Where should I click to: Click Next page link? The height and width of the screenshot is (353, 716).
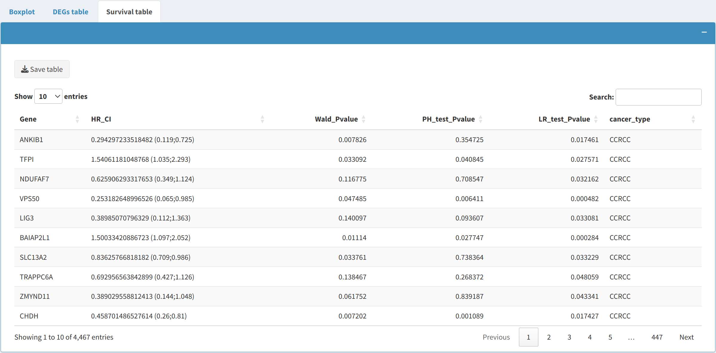coord(686,337)
